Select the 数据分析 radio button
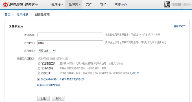Image resolution: width=192 pixels, height=102 pixels. coord(39,73)
